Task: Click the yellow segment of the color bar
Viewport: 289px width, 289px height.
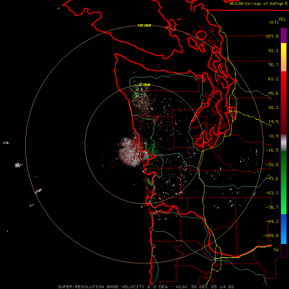Action: click(x=284, y=57)
